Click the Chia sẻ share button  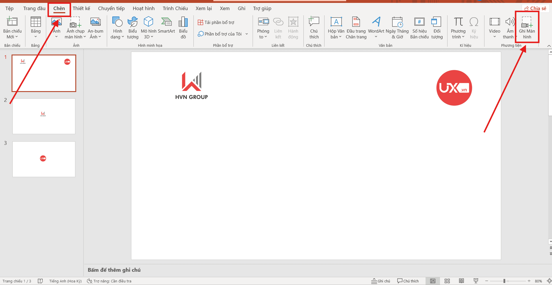pyautogui.click(x=535, y=8)
